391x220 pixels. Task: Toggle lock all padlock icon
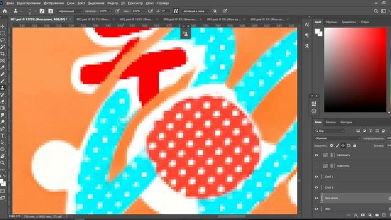(x=354, y=145)
